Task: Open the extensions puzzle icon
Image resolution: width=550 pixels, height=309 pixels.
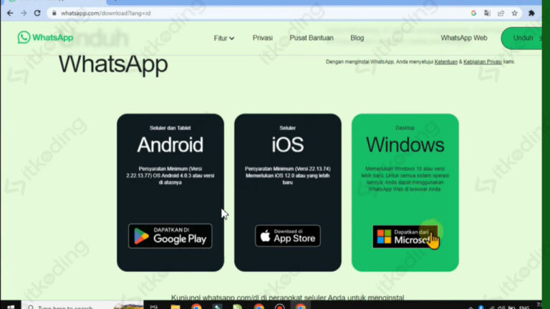Action: coord(531,14)
